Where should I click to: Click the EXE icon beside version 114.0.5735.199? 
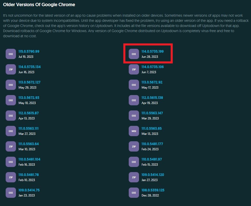[134, 54]
